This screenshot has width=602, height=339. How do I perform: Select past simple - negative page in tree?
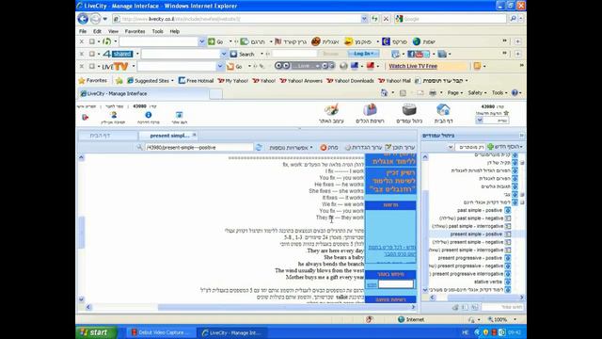tap(471, 218)
